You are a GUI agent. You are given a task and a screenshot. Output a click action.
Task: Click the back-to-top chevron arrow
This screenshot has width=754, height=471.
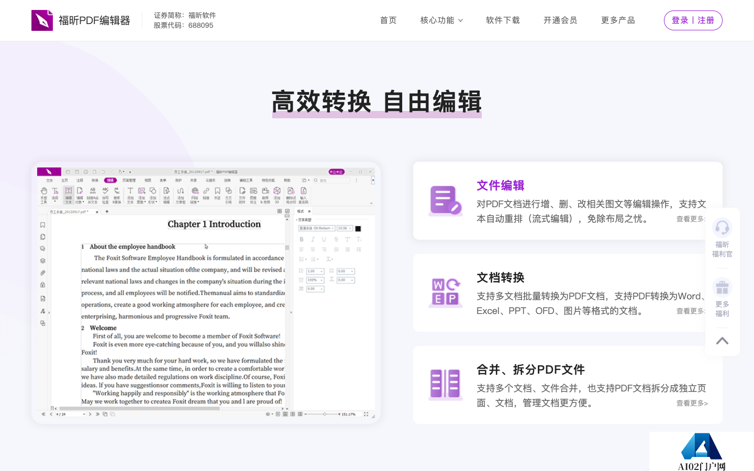point(722,341)
